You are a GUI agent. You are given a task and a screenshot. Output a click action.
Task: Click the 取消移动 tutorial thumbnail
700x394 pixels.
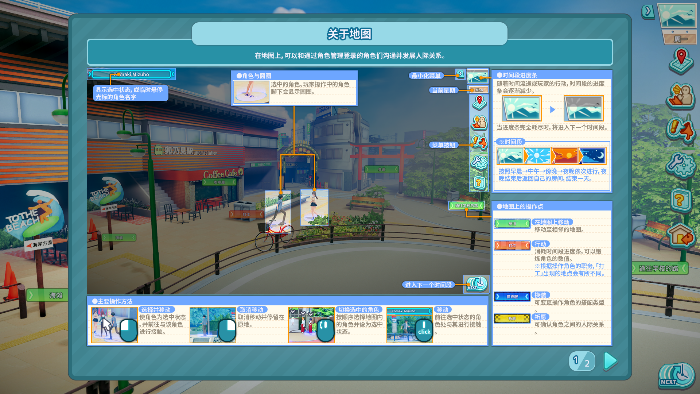point(213,325)
